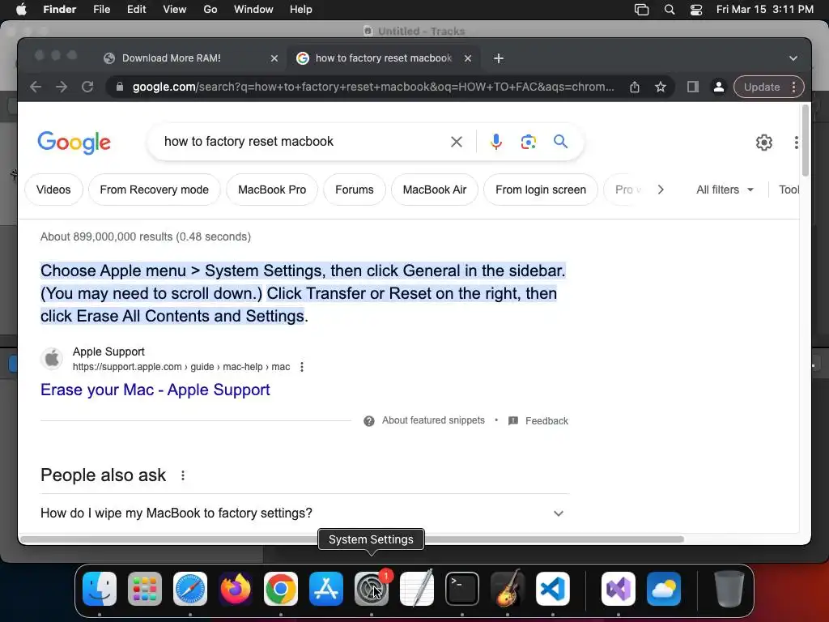Open the Weather app in dock
The width and height of the screenshot is (829, 622).
pos(664,589)
